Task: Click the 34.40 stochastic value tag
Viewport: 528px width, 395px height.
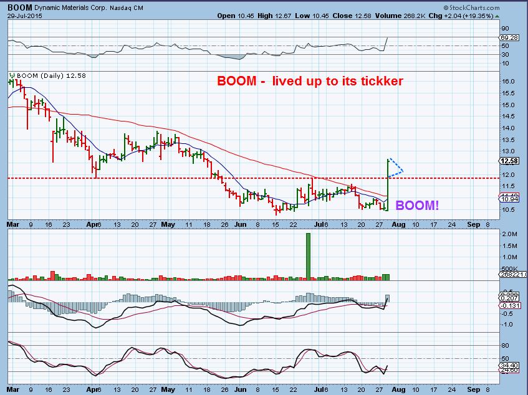Action: [509, 365]
